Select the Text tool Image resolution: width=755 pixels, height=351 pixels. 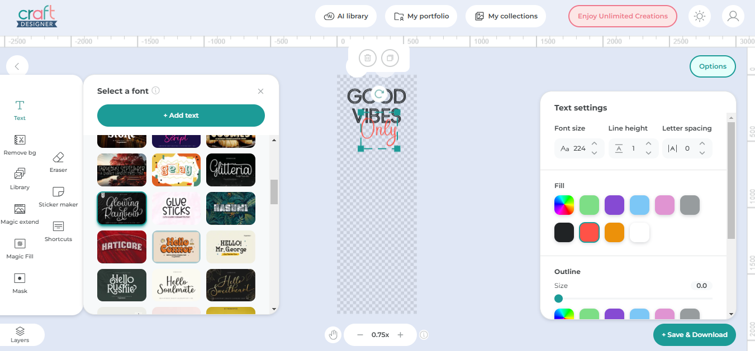(20, 110)
